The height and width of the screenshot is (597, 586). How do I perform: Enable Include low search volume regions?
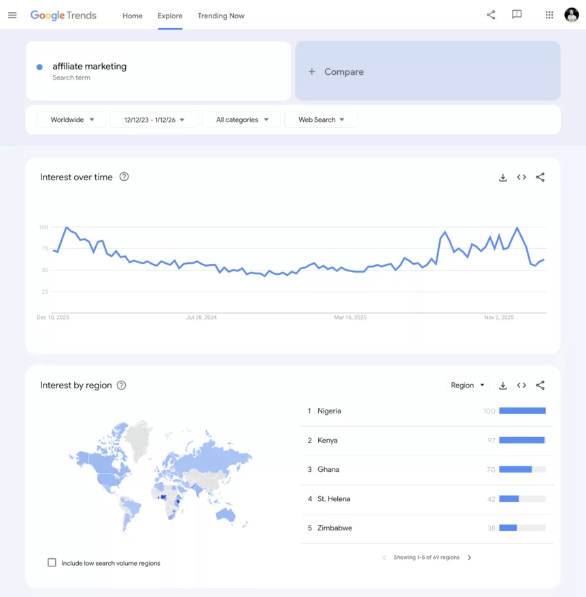tap(52, 562)
